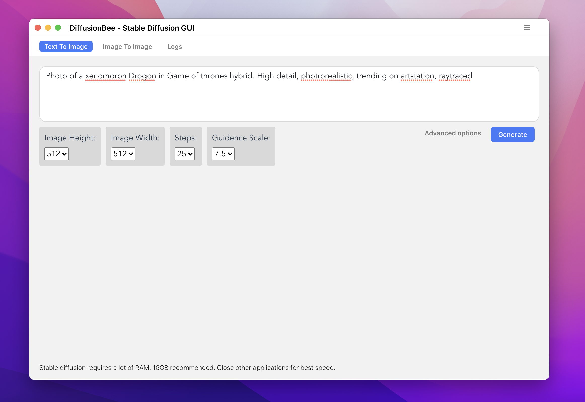Expand the Steps dropdown
The height and width of the screenshot is (402, 585).
click(185, 154)
